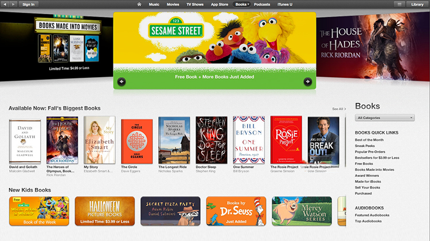Open the Library button
Image resolution: width=430 pixels, height=241 pixels.
point(417,5)
